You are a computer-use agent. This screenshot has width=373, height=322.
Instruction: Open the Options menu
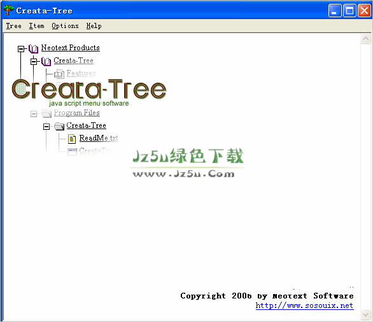click(x=65, y=25)
